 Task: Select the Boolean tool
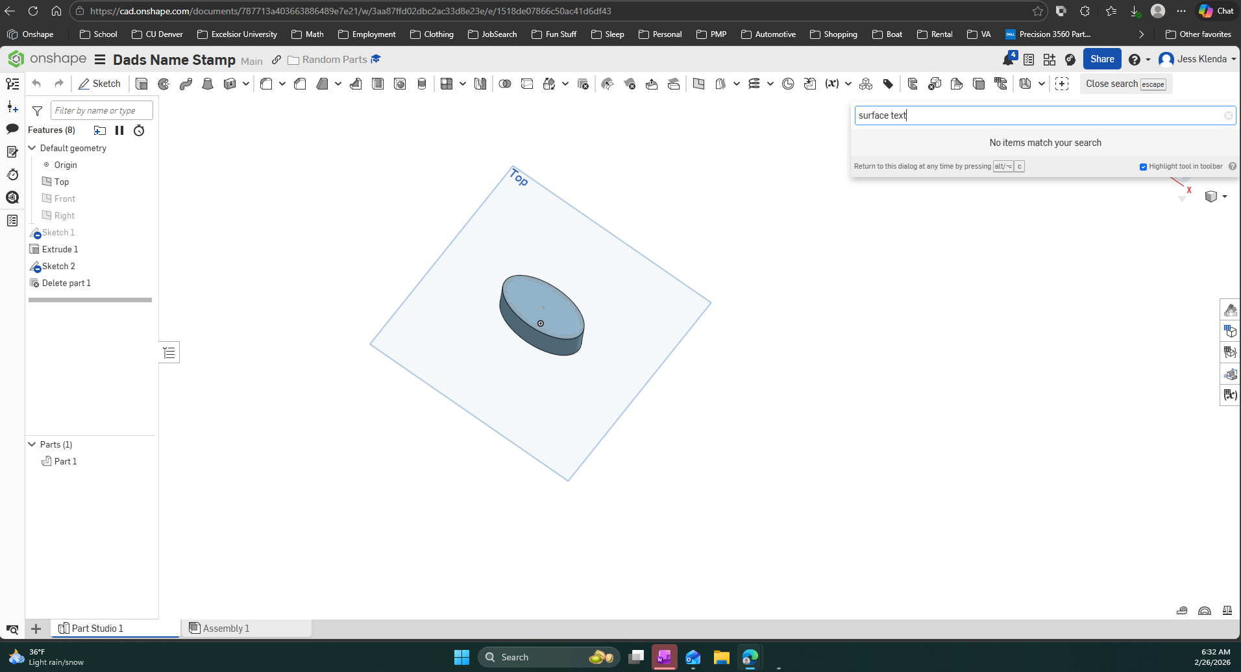505,84
